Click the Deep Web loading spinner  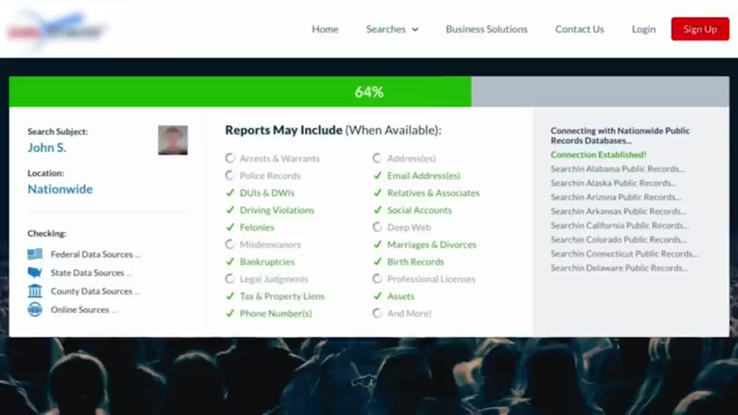377,227
